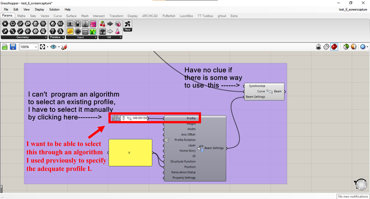Viewport: 370px width, 199px height.
Task: Select the Circle parameter icon in Geometry
Action: click(x=13, y=24)
